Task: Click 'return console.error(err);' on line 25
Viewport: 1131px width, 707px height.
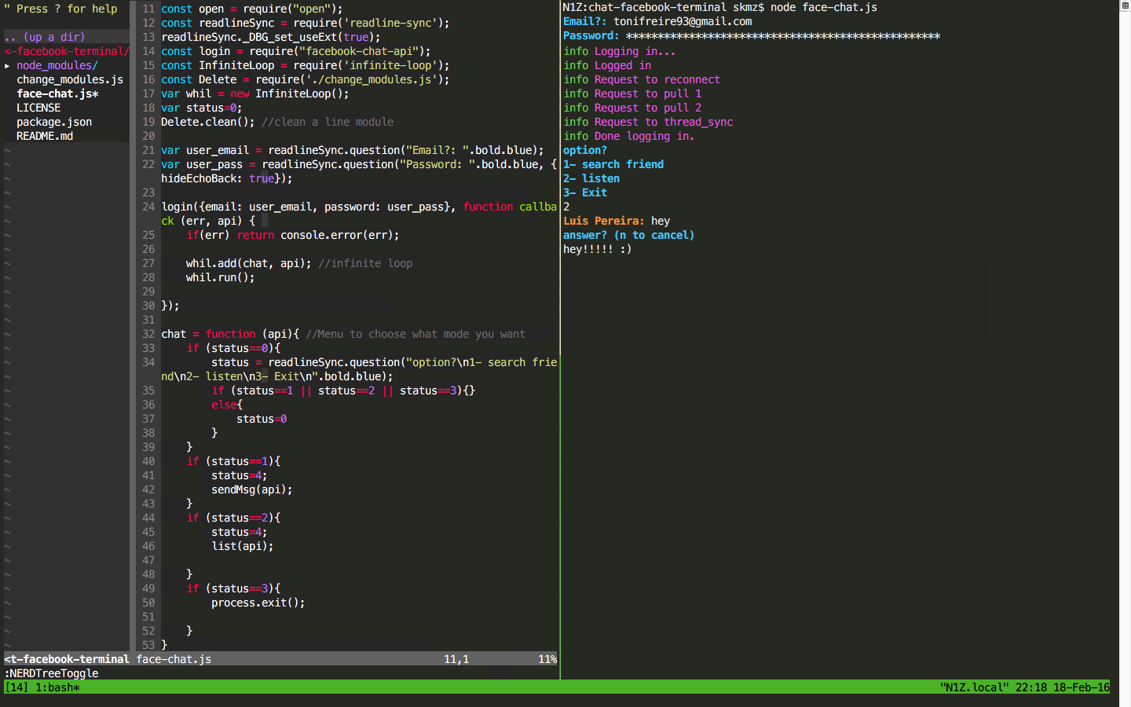Action: [318, 235]
